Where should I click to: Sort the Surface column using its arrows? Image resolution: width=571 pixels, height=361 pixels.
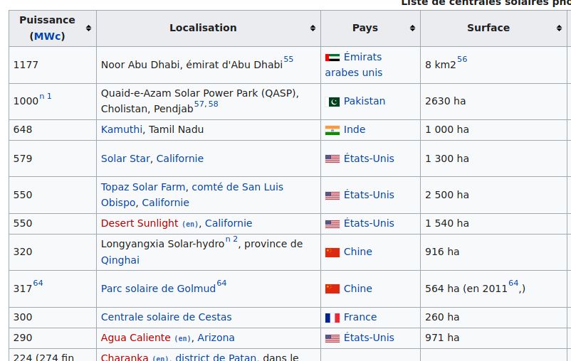[559, 28]
